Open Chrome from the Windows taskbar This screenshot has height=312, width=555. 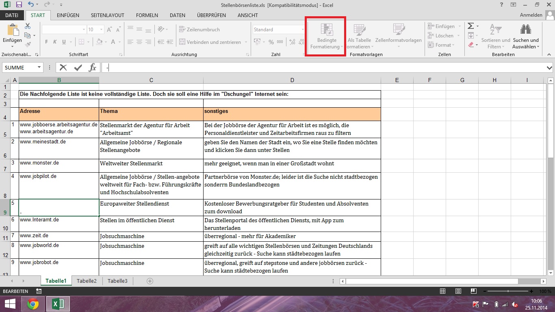(x=33, y=304)
